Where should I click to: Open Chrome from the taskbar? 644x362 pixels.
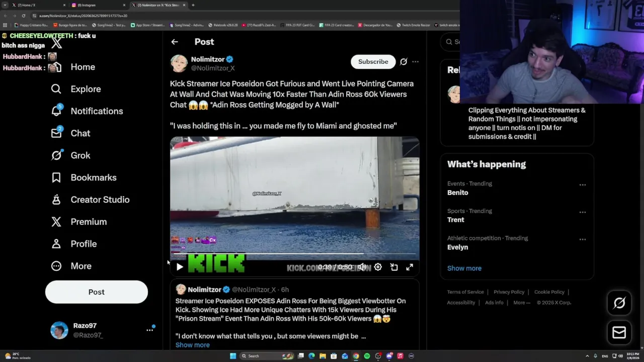(356, 356)
